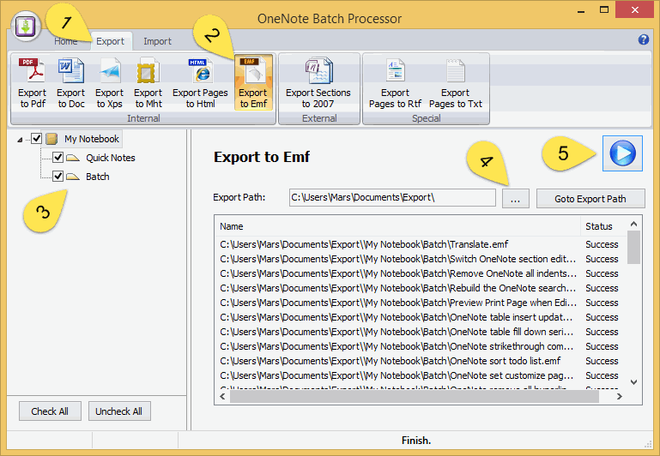Screen dimensions: 660x456
Task: Select Export to Emf tool
Action: [x=253, y=83]
